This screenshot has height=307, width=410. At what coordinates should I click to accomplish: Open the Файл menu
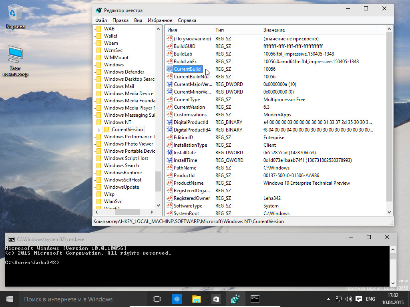[101, 20]
